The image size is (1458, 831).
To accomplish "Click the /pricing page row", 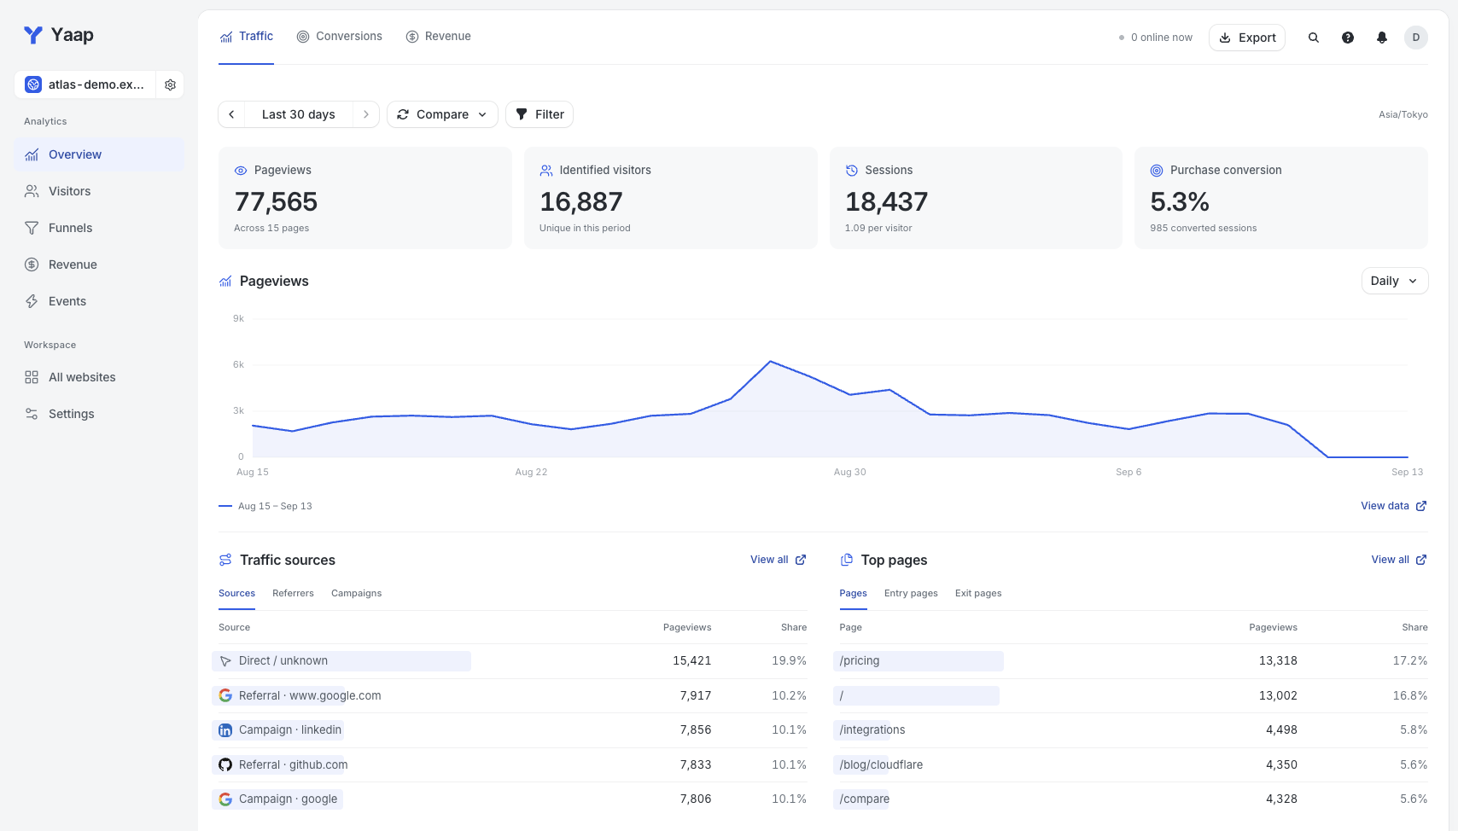I will [x=1134, y=661].
